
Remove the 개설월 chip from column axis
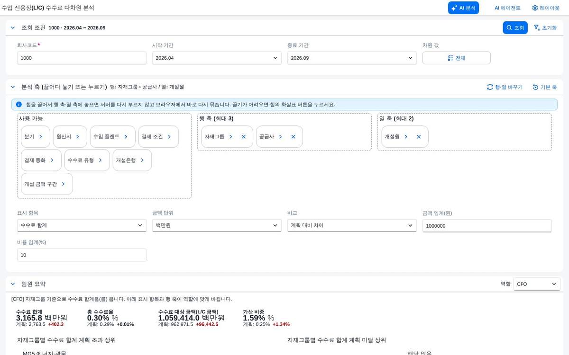click(419, 136)
